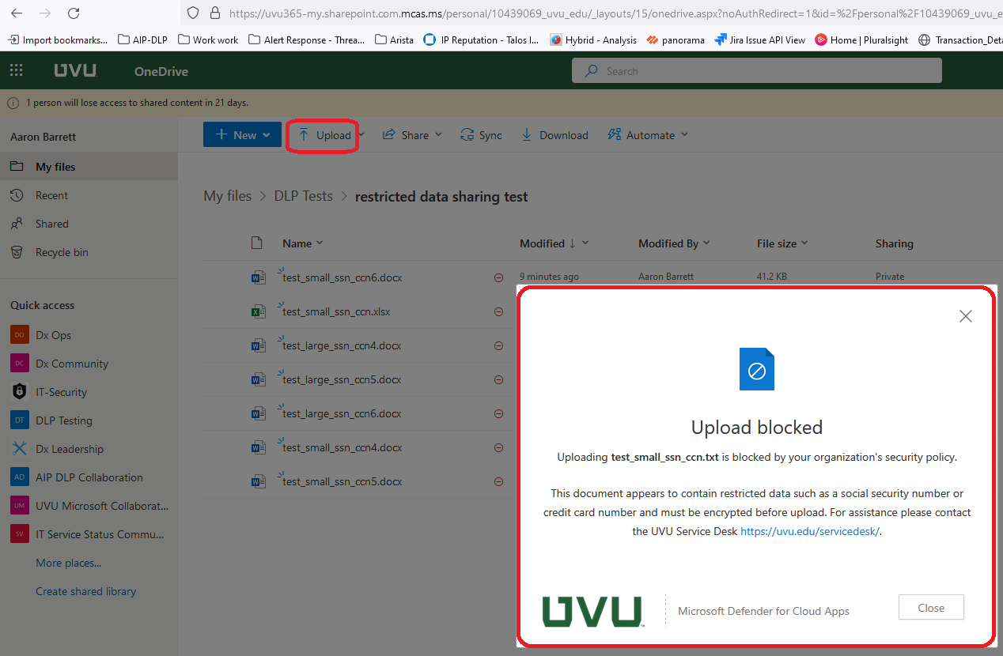The image size is (1003, 656).
Task: Open the blocked document icon in the dialog
Action: tap(756, 368)
